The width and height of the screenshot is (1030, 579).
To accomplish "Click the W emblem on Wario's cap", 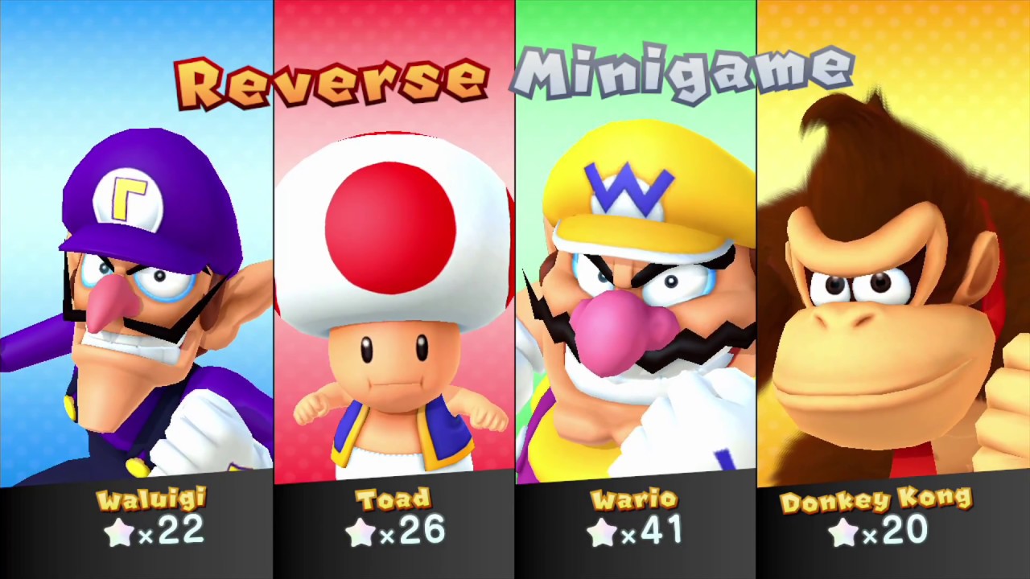I will [x=628, y=187].
